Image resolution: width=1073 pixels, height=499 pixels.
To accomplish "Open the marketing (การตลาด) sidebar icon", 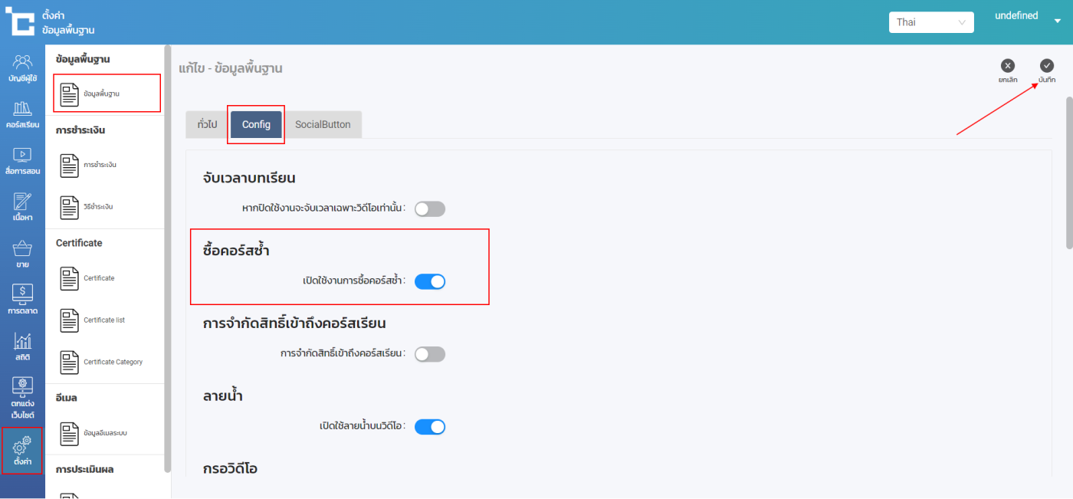I will [22, 300].
